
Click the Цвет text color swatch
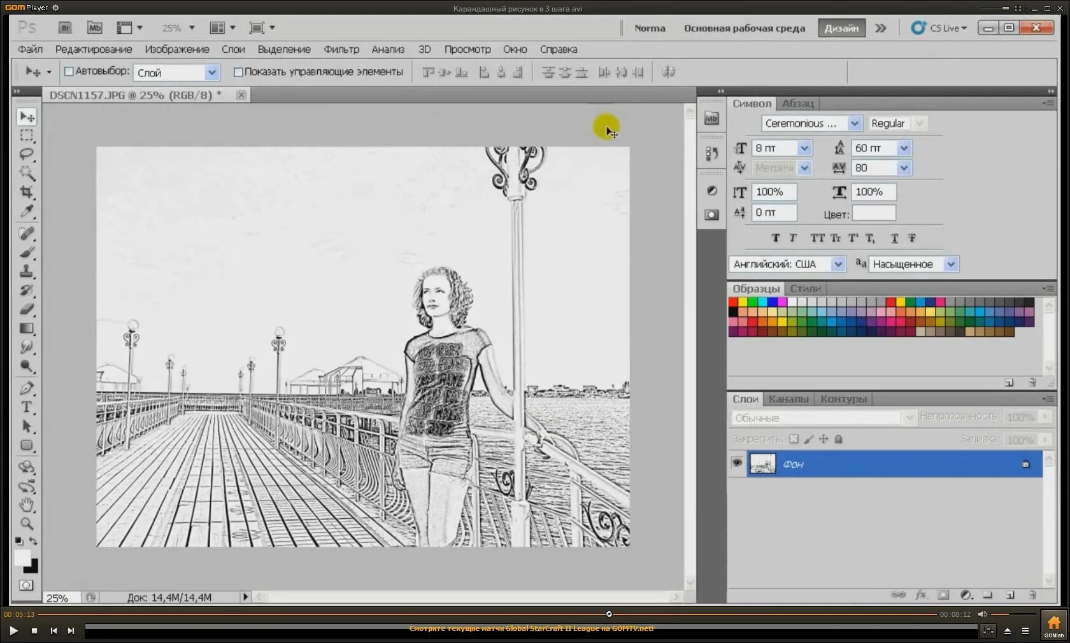point(874,213)
